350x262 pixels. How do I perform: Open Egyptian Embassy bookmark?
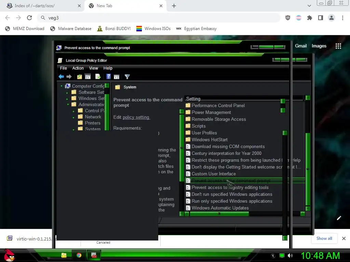[197, 29]
